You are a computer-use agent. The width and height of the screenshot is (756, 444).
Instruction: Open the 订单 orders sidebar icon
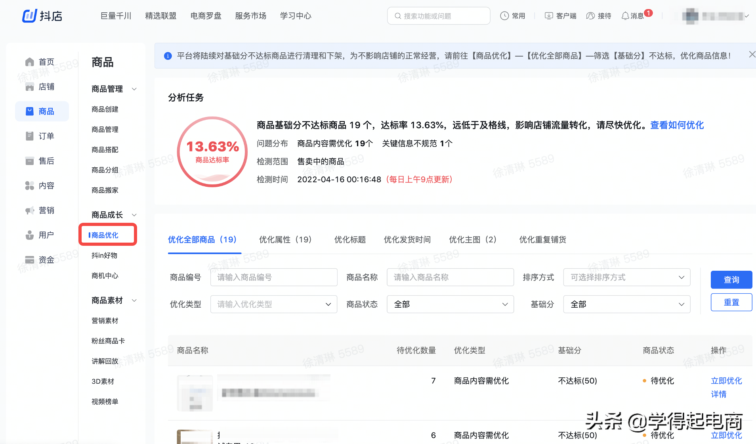pyautogui.click(x=30, y=136)
